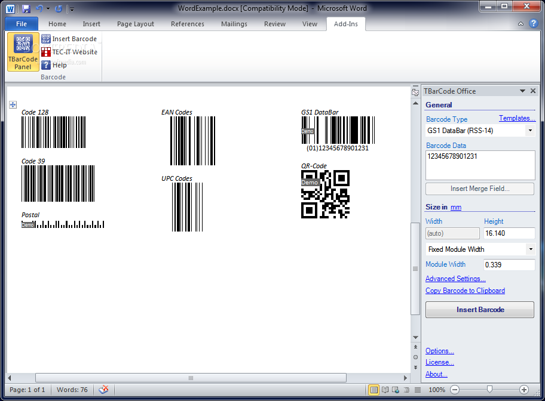
Task: Click the Barcode Data text field
Action: point(480,165)
